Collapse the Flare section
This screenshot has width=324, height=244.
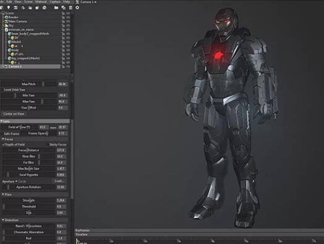(x=3, y=195)
